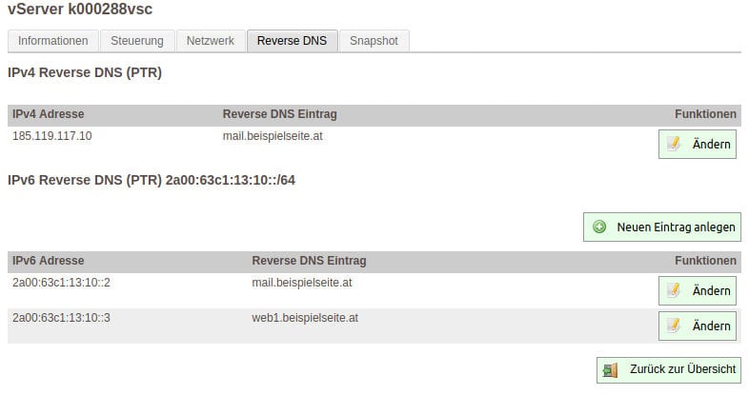Screen dimensions: 749x395
Task: Select the Reverse DNS tab
Action: pos(292,41)
